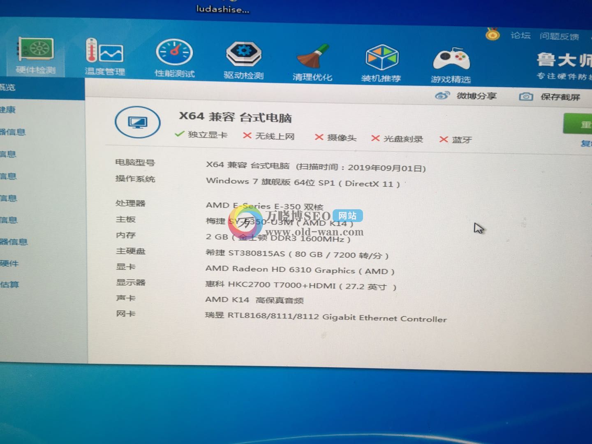Click the red X beside 无线上网
The image size is (592, 444).
(x=247, y=136)
